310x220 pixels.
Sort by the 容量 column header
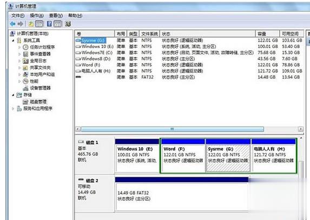267,34
